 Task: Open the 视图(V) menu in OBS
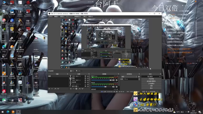click(62, 16)
